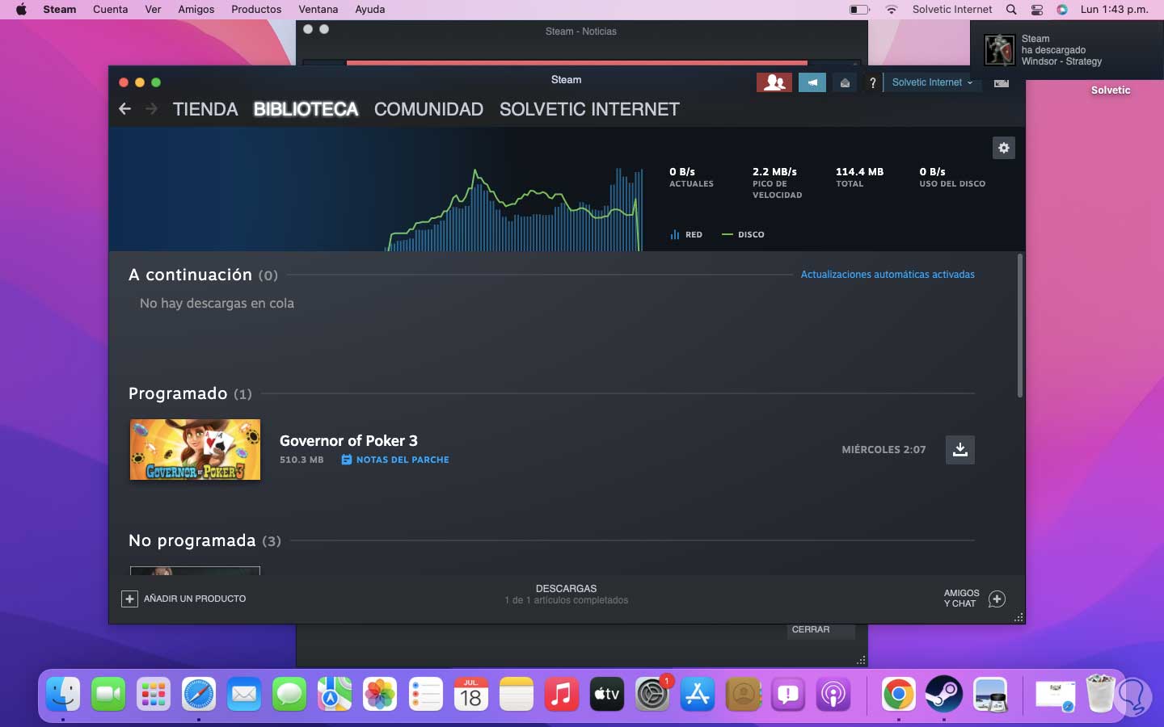Open Spotlight search in menu bar
This screenshot has height=727, width=1164.
click(1011, 10)
